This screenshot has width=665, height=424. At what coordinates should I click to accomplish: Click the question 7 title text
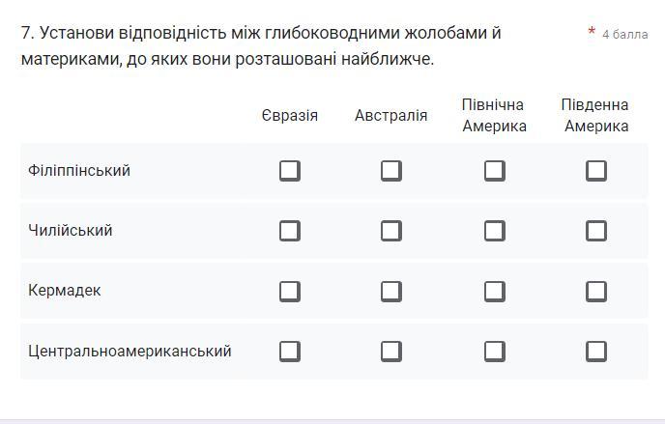(x=261, y=45)
